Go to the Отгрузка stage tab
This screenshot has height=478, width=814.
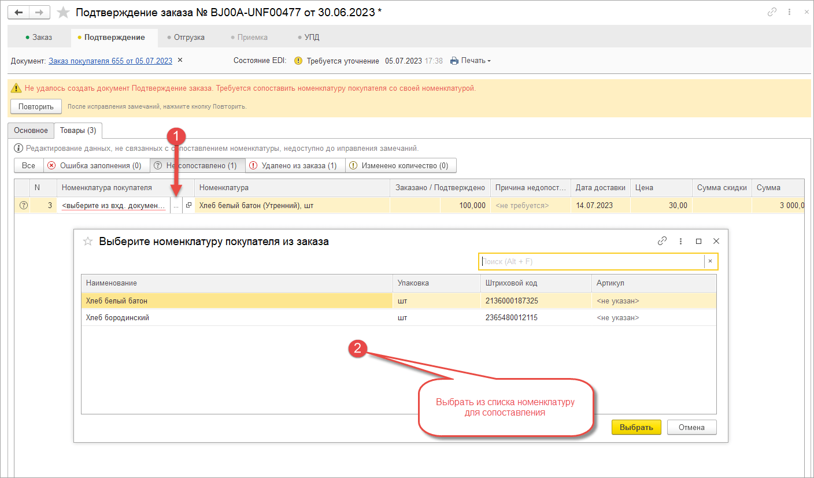(186, 37)
